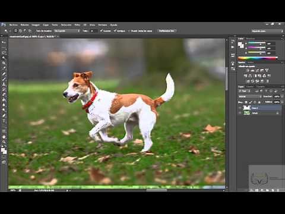Screen dimensions: 285x214
Task: Select the Magic Wand tool in toolbar
Action: (x=4, y=58)
